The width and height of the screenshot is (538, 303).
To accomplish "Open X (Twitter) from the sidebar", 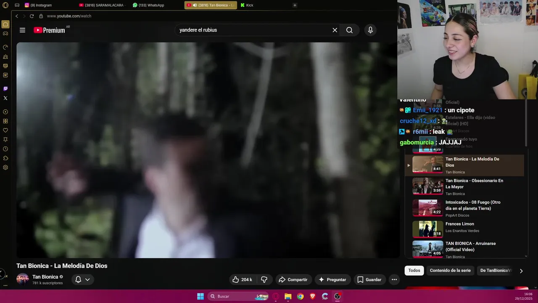I will 5,98.
